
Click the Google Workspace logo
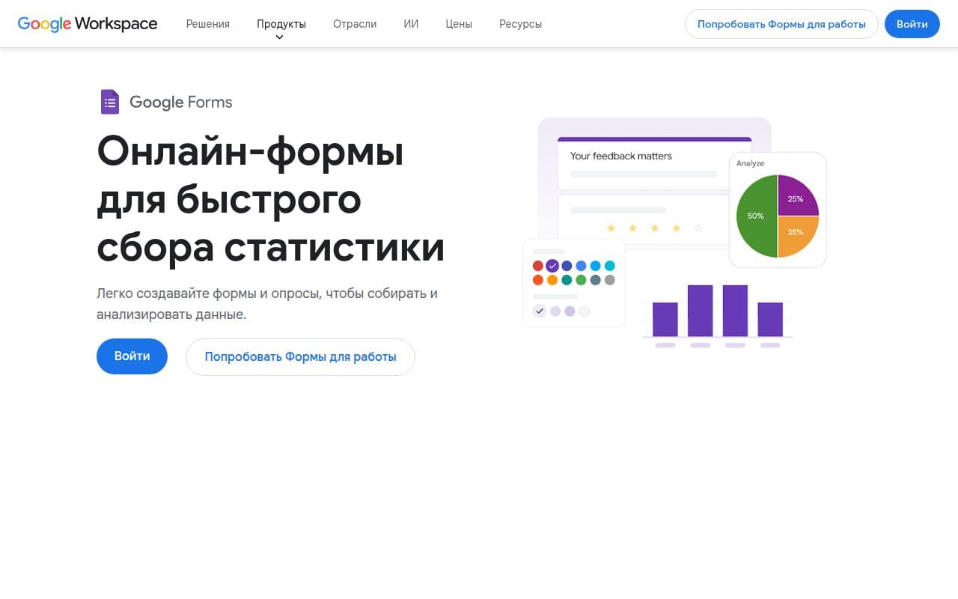(88, 24)
